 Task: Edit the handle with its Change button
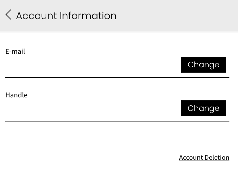(203, 108)
